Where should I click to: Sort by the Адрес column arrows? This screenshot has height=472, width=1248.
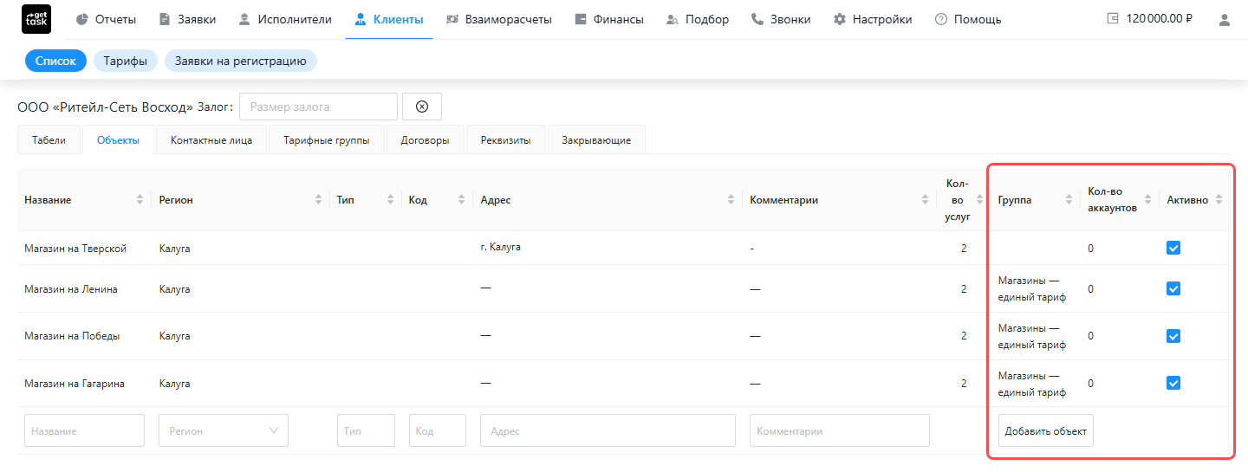click(x=731, y=200)
